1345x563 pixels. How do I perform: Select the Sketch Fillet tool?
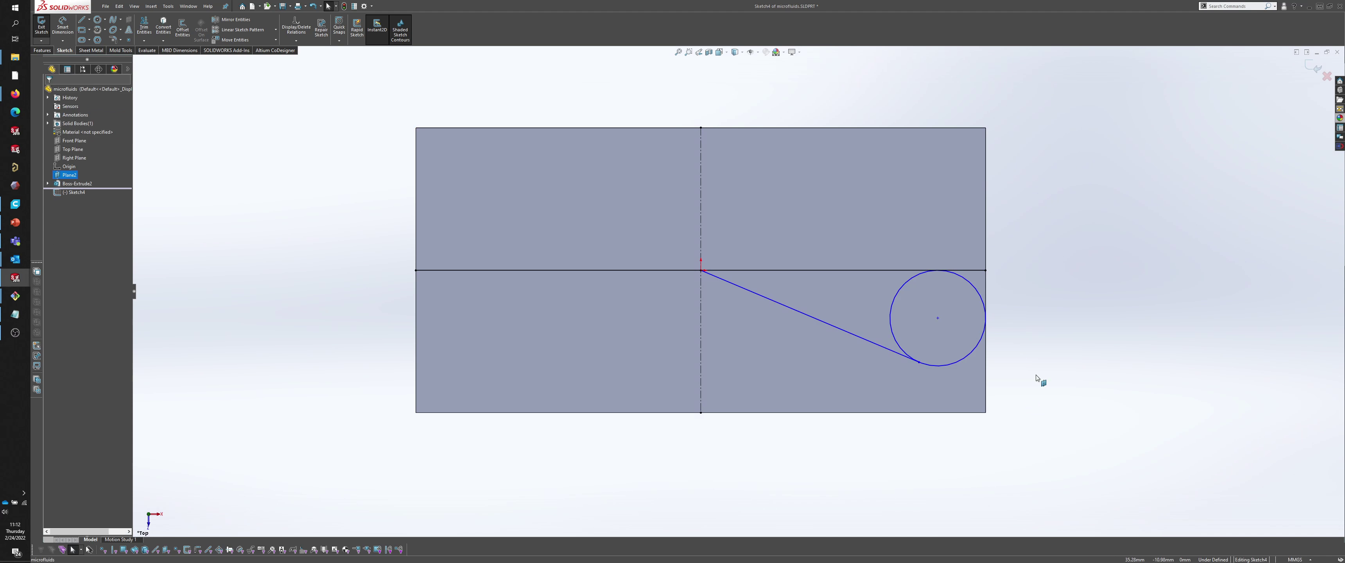click(113, 40)
